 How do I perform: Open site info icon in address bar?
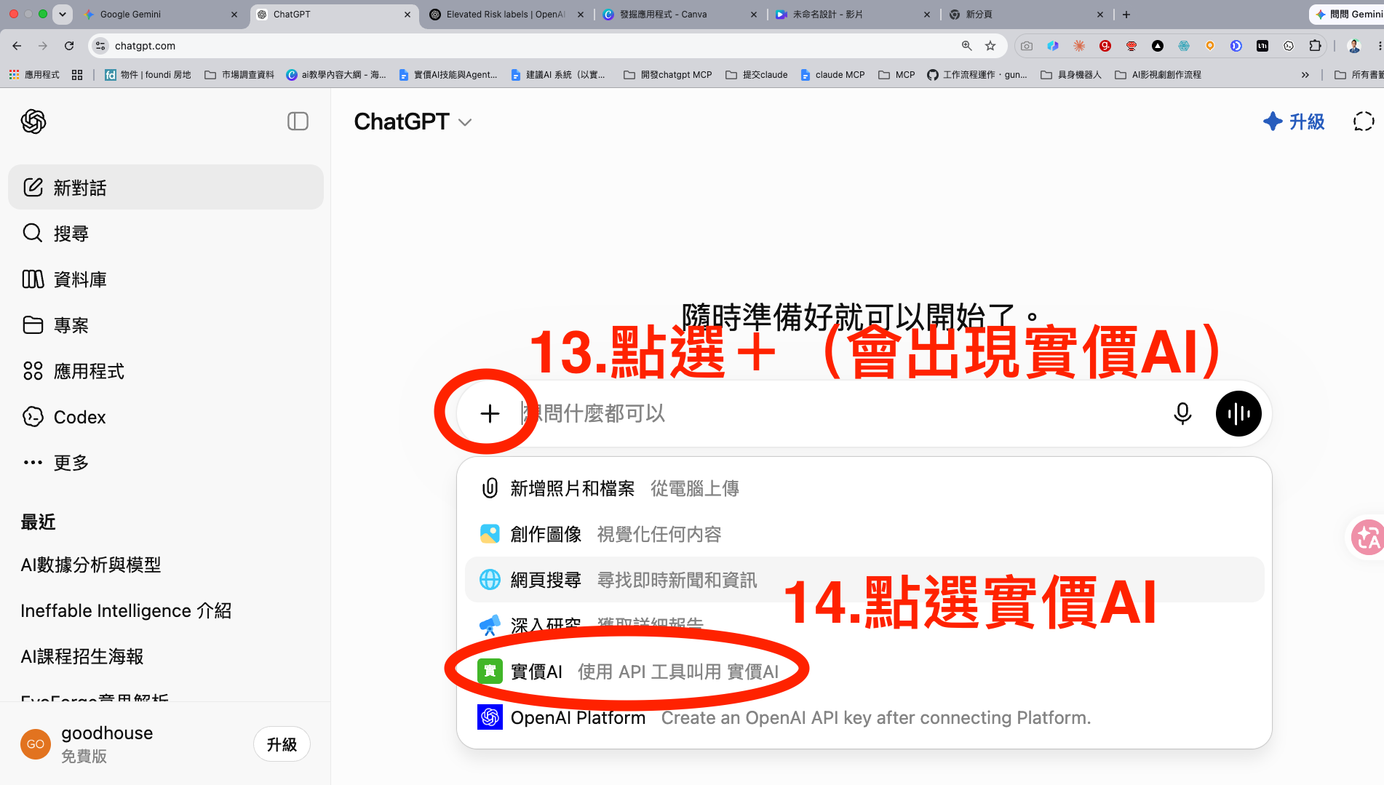100,45
